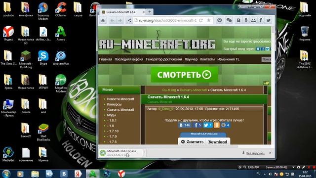Click the Поиск site search field
This screenshot has width=316, height=178.
[x=266, y=59]
